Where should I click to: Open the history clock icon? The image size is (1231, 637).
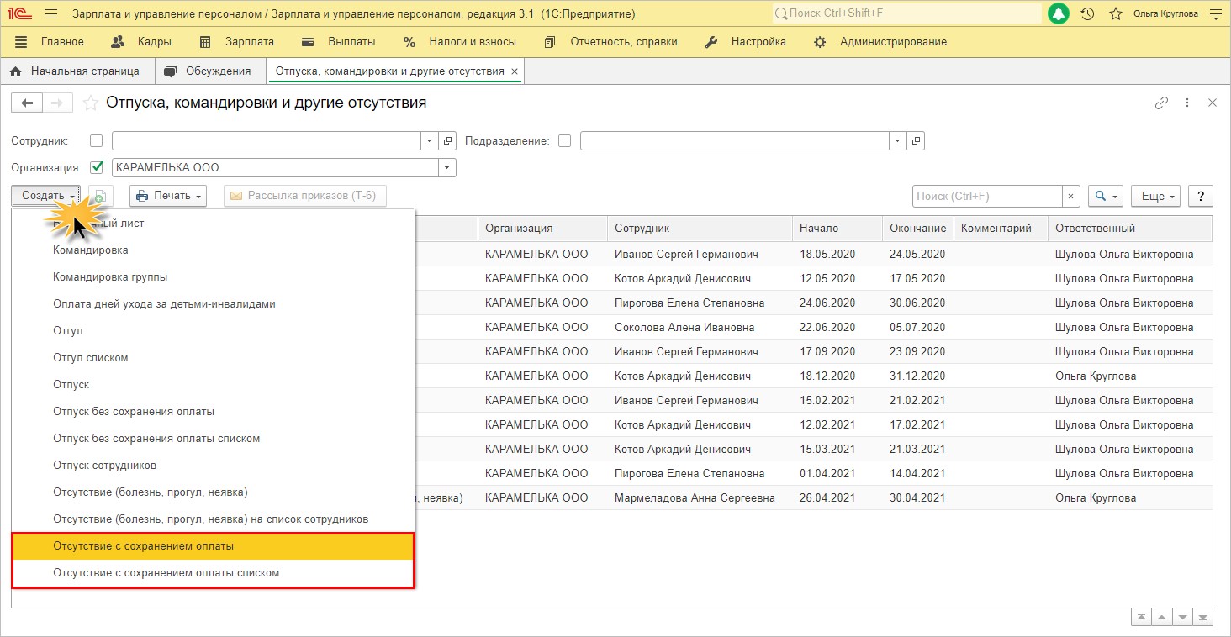(x=1087, y=13)
